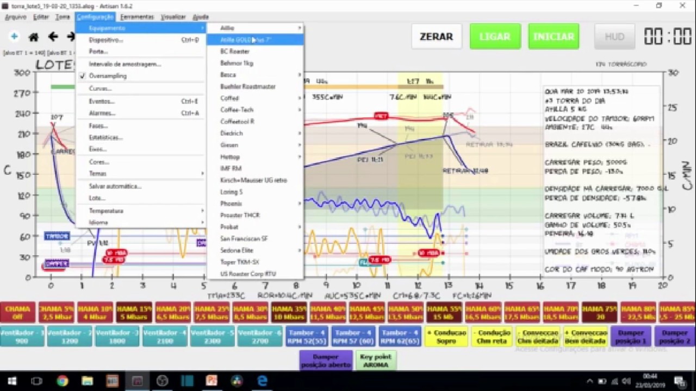Open Windows Start menu
The width and height of the screenshot is (696, 391).
coord(12,381)
